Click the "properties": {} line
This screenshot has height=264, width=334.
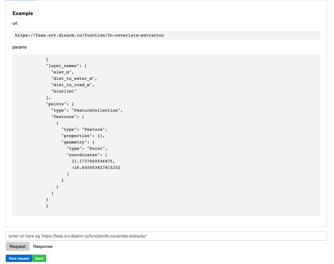[83, 136]
